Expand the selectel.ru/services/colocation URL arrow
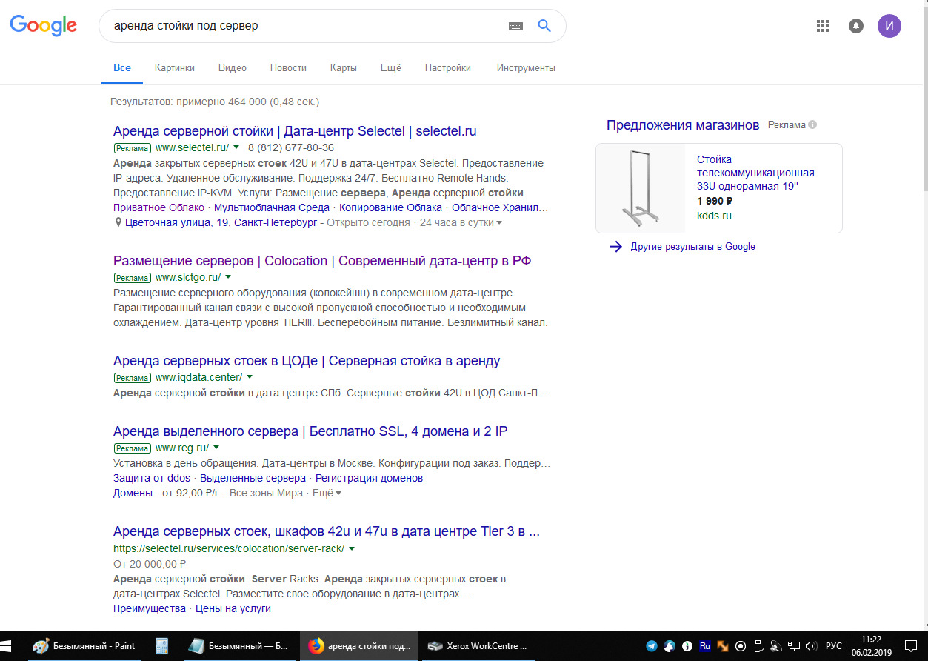This screenshot has height=661, width=928. point(352,549)
